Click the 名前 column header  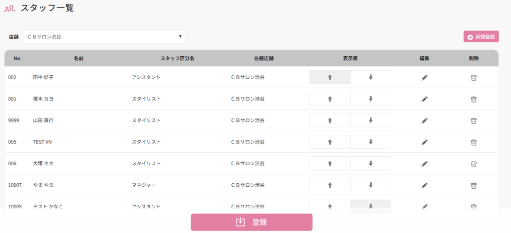pyautogui.click(x=78, y=58)
